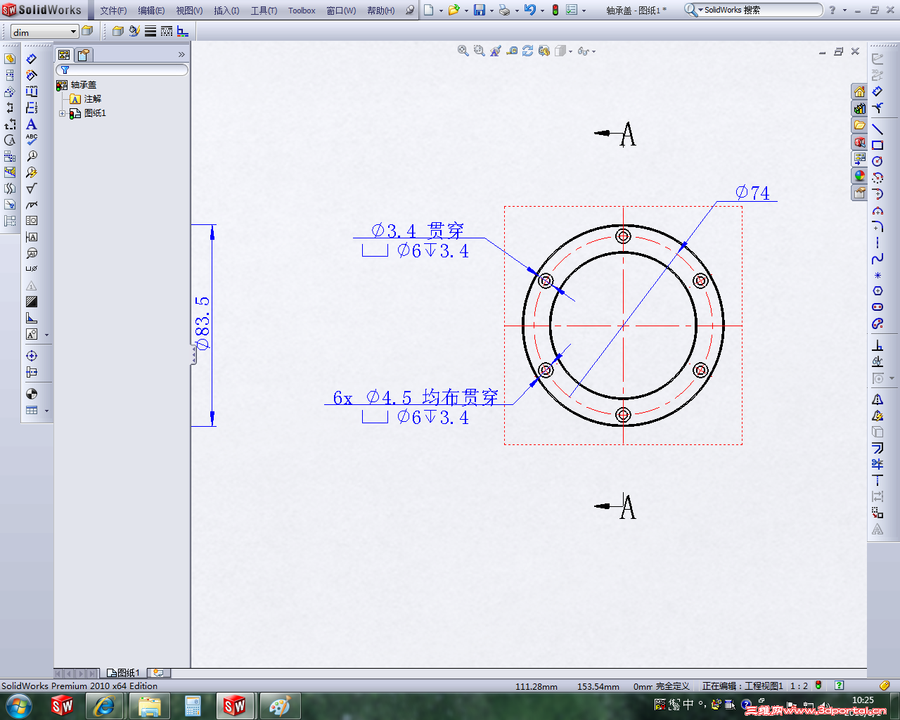Choose the Geometric Tolerance tool

pyautogui.click(x=32, y=221)
